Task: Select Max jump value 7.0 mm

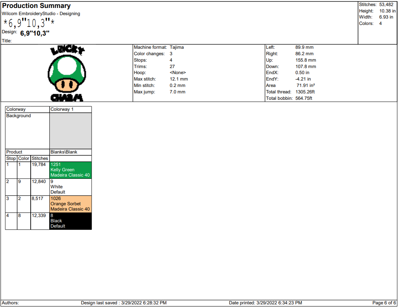Action: tap(178, 92)
